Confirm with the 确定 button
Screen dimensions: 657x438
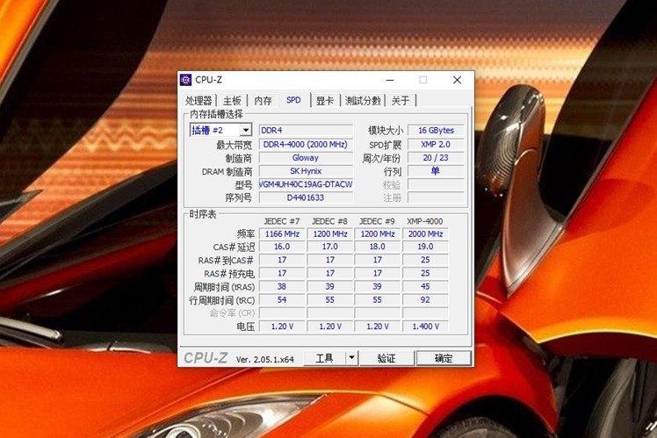click(x=444, y=358)
